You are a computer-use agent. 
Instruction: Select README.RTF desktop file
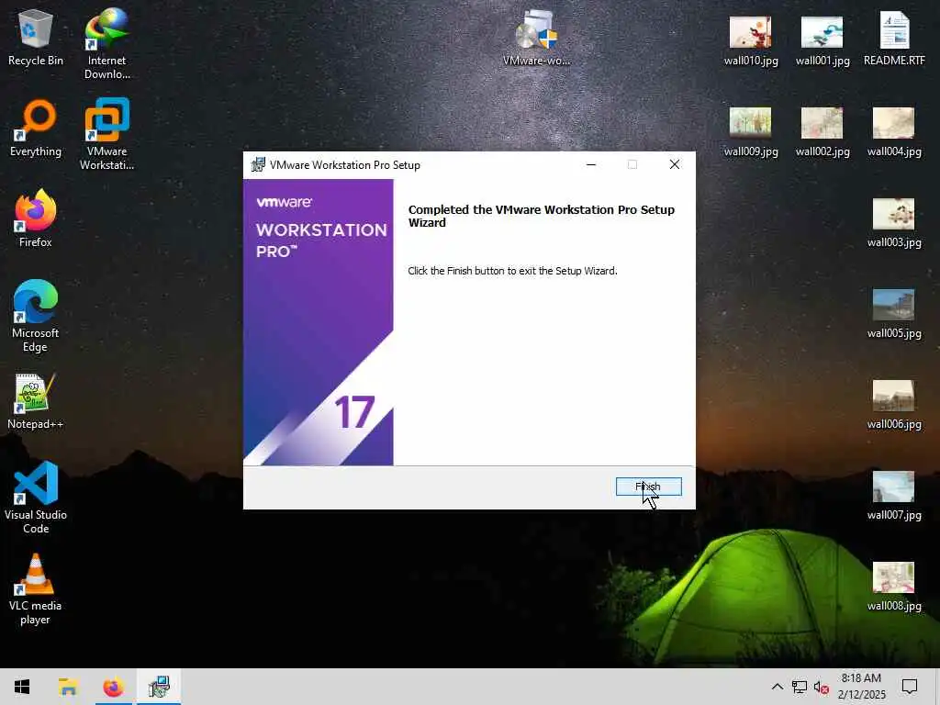894,39
